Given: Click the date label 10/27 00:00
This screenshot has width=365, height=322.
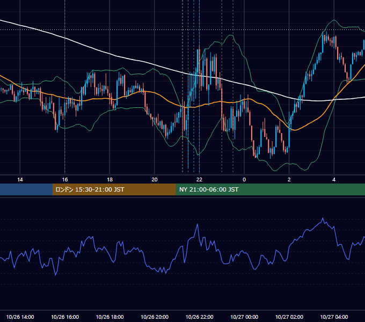Looking at the screenshot, I should pyautogui.click(x=244, y=317).
